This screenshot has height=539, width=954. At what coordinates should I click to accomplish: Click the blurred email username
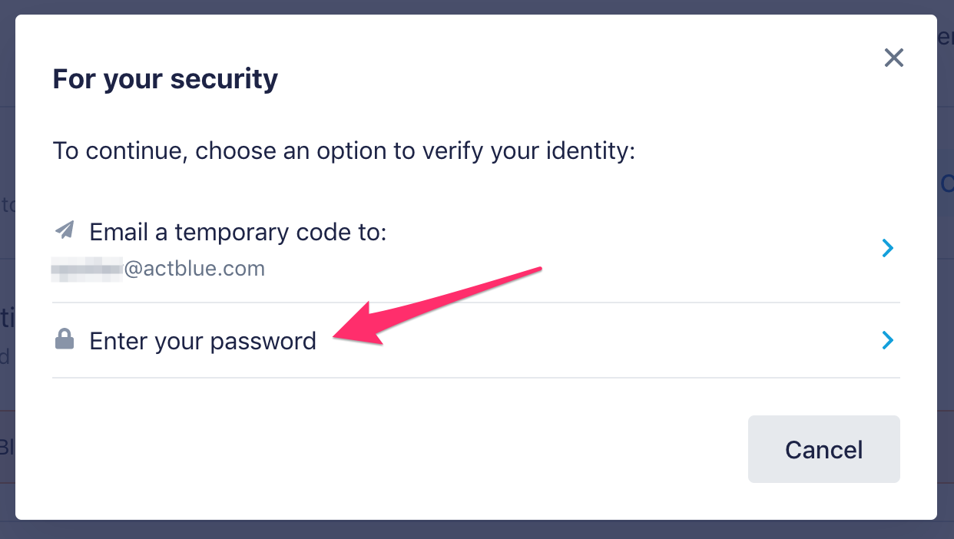(x=87, y=269)
